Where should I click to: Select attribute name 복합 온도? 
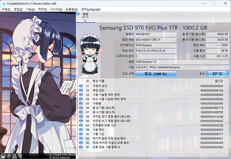(x=99, y=90)
